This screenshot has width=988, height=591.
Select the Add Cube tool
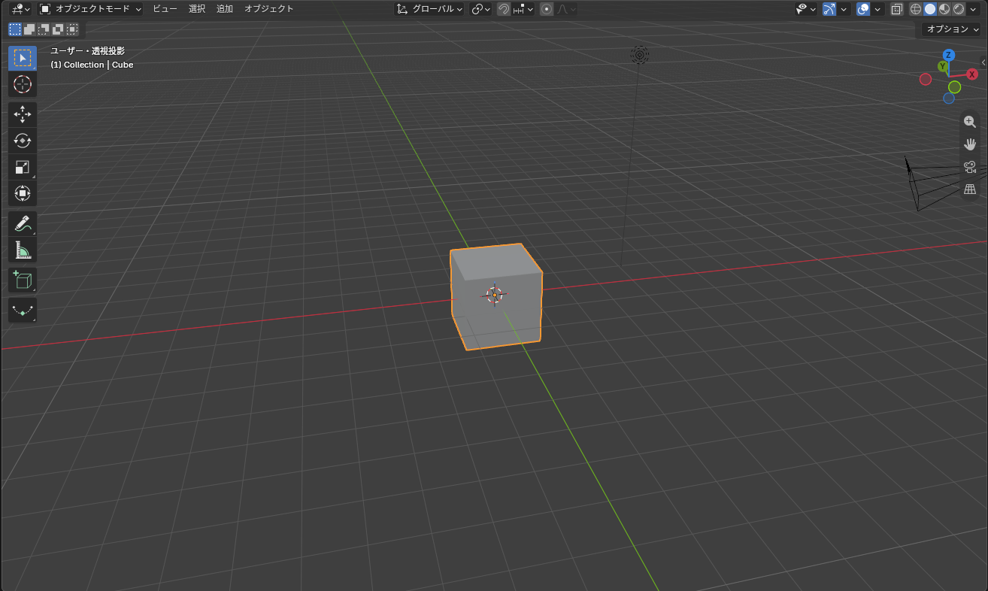coord(23,280)
